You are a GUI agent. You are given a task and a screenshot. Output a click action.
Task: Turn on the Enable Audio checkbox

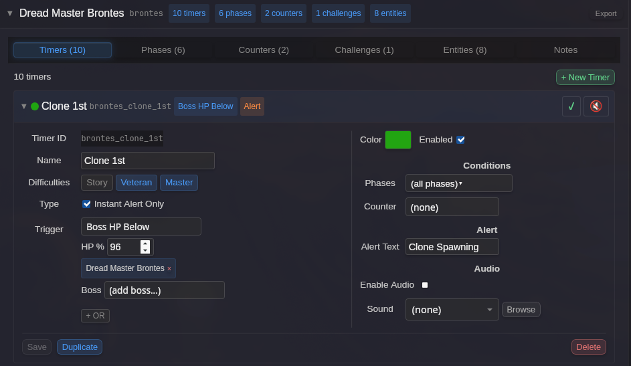coord(425,285)
